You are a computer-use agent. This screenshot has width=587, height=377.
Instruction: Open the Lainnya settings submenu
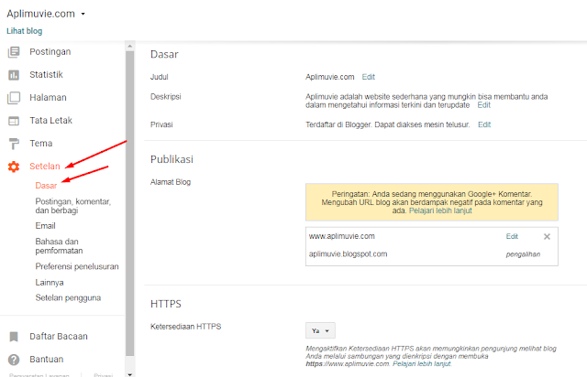[50, 283]
